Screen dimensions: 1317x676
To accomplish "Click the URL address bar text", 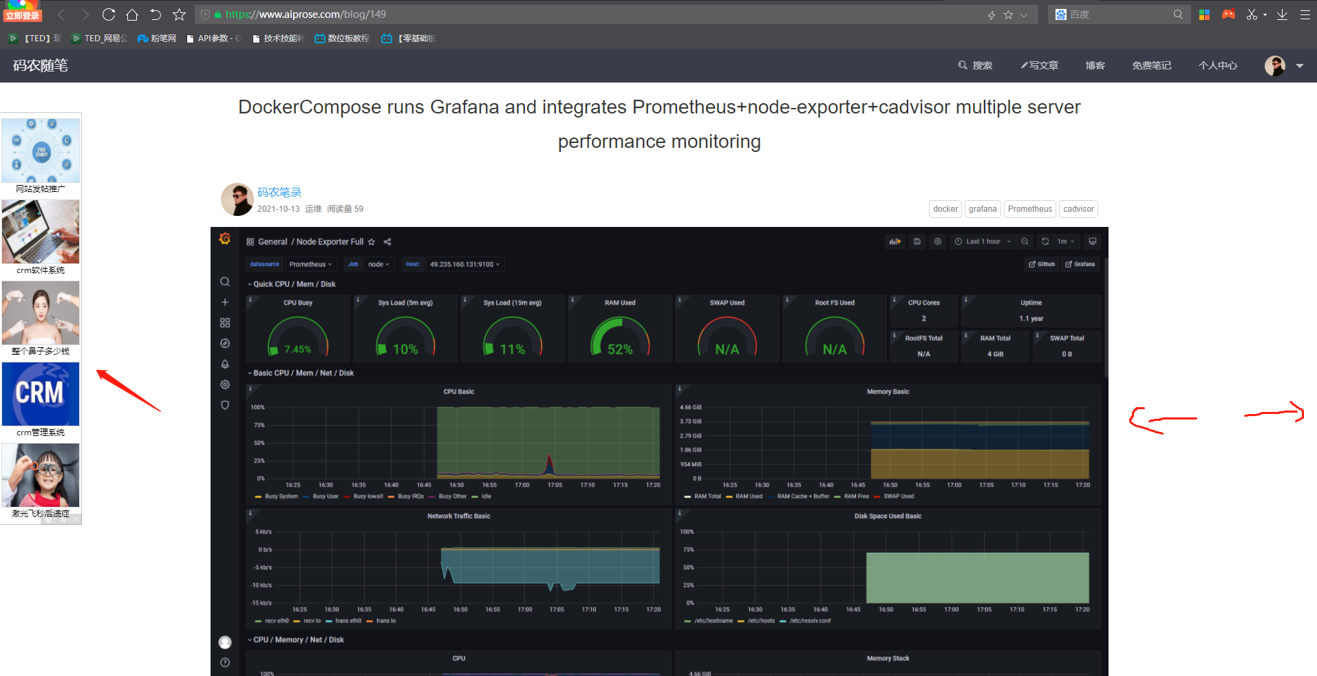I will click(306, 14).
